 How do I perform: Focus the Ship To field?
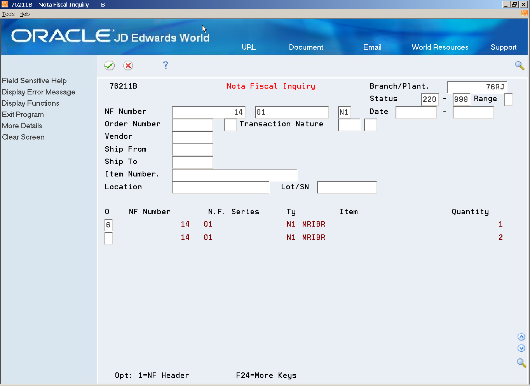(192, 162)
